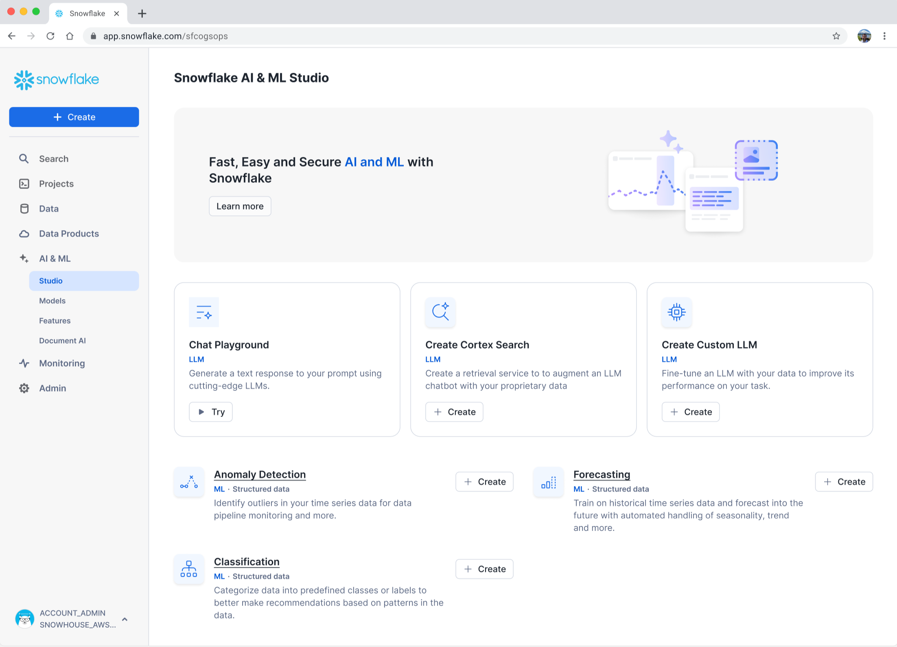
Task: Open Monitoring from the sidebar icon
Action: (24, 363)
